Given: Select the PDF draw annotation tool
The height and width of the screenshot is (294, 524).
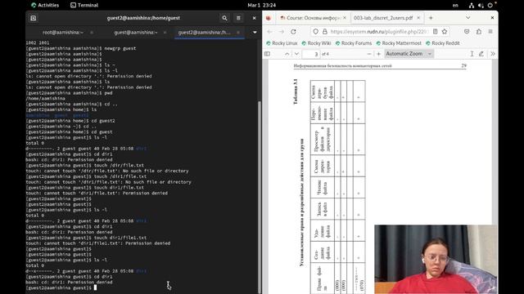Looking at the screenshot, I should [481, 54].
